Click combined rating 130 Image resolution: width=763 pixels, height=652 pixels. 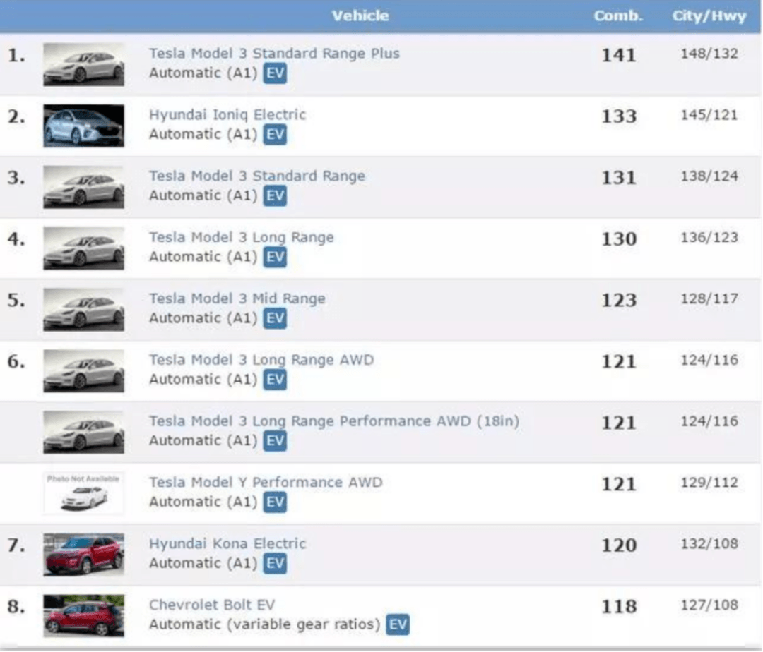click(619, 239)
